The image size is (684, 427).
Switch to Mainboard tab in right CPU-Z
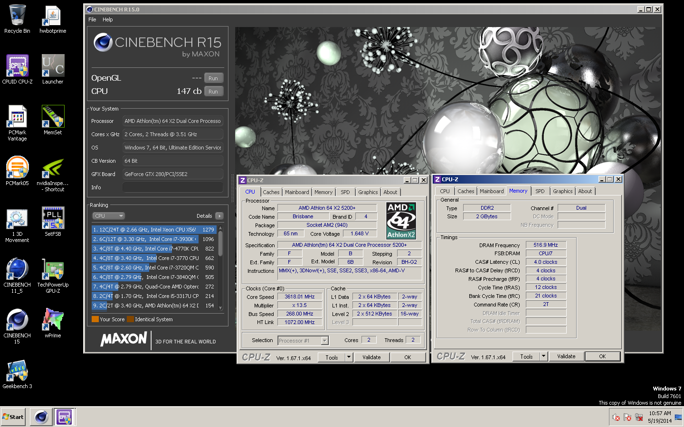[x=492, y=191]
